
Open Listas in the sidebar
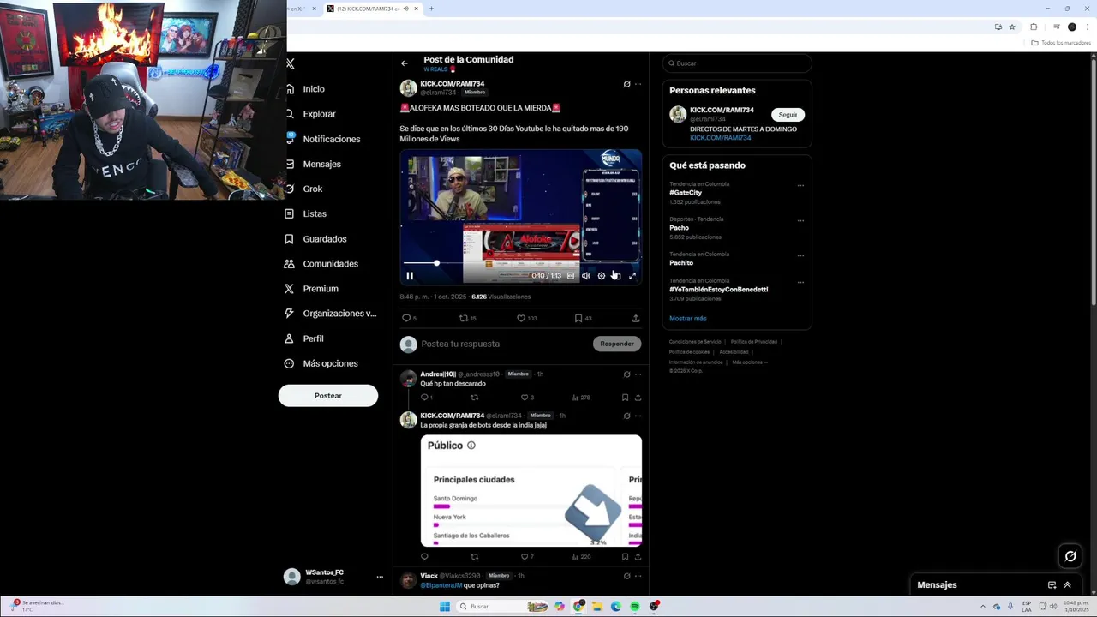(x=306, y=213)
